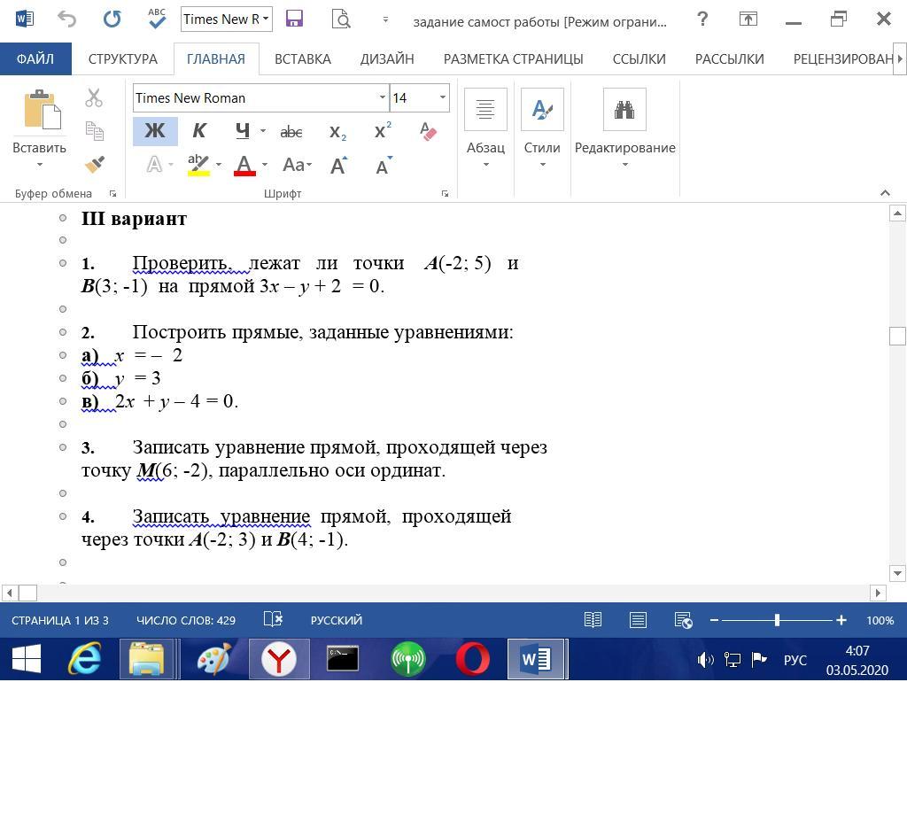Toggle superscript x² formatting
The width and height of the screenshot is (907, 822).
tap(383, 131)
